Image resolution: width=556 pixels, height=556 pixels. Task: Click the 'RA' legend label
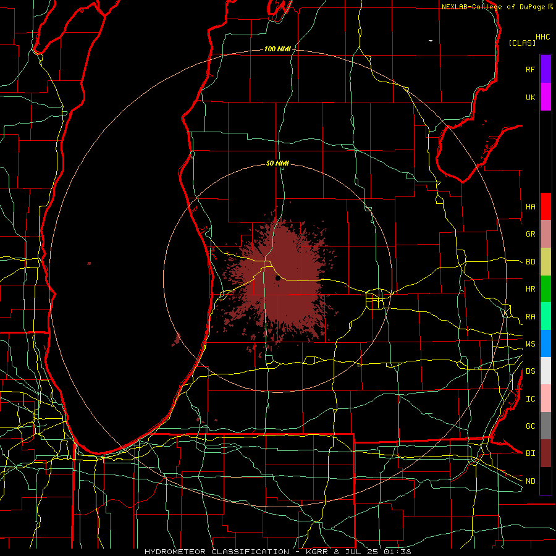pyautogui.click(x=530, y=317)
